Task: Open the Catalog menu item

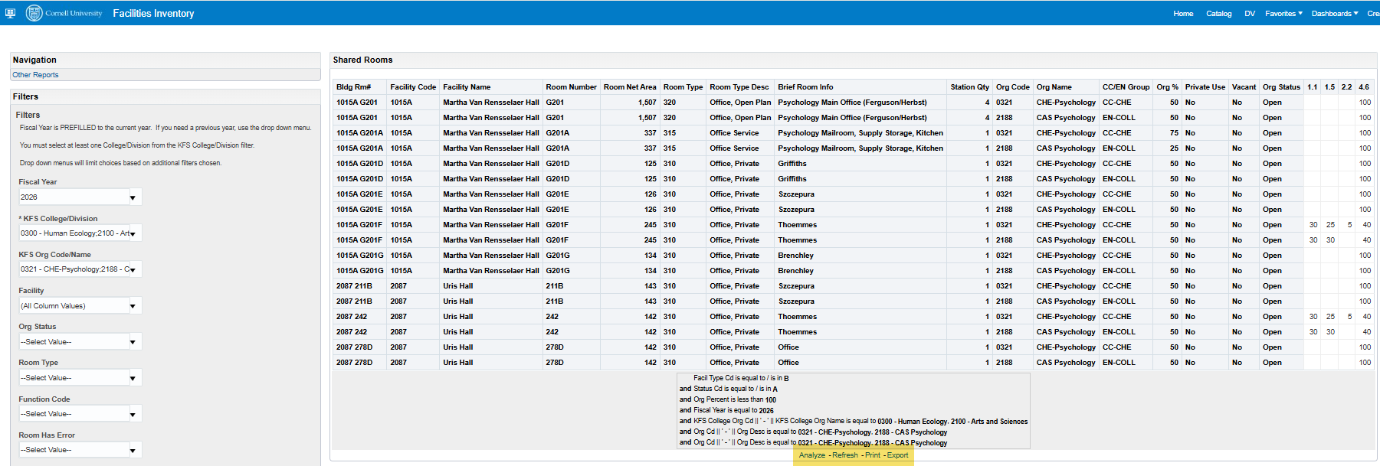Action: click(1218, 14)
